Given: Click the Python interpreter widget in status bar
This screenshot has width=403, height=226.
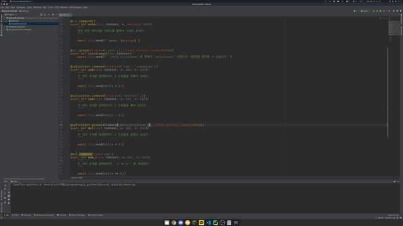Looking at the screenshot, I should click(x=390, y=218).
